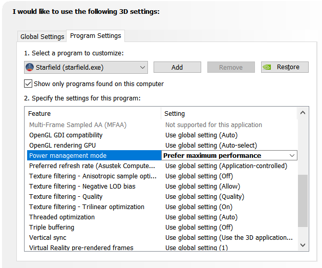This screenshot has height=268, width=322.
Task: Click the NVIDIA logo on Restore button
Action: 268,67
